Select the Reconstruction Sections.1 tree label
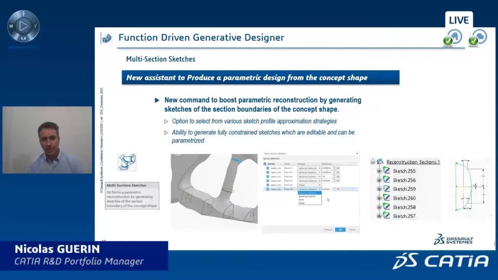 (413, 162)
